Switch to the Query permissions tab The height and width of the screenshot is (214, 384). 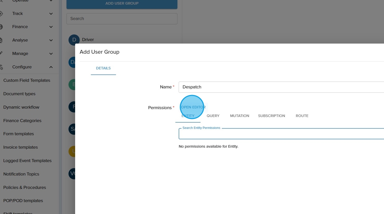tap(213, 116)
